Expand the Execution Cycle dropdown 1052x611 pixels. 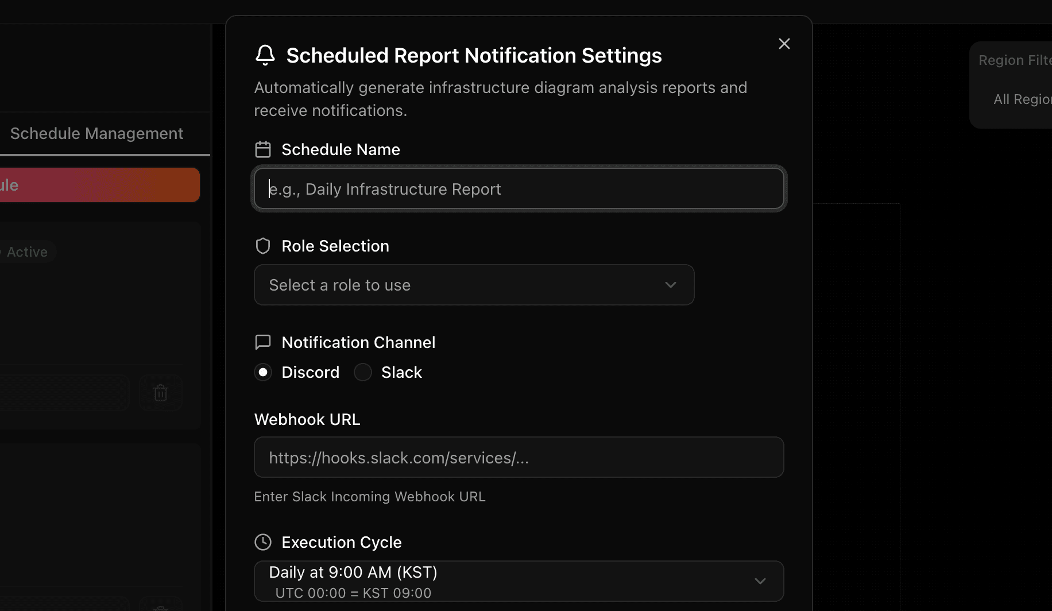point(760,581)
